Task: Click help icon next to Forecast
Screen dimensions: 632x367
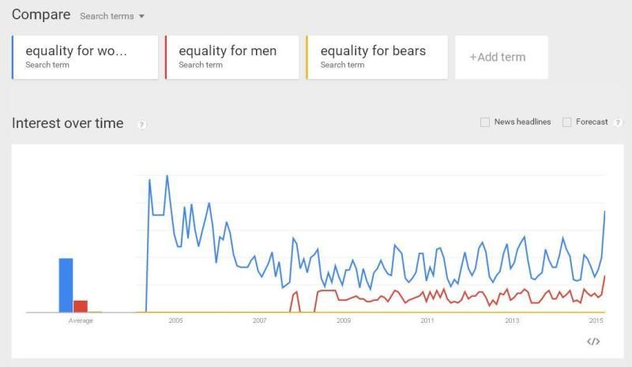Action: click(x=618, y=122)
